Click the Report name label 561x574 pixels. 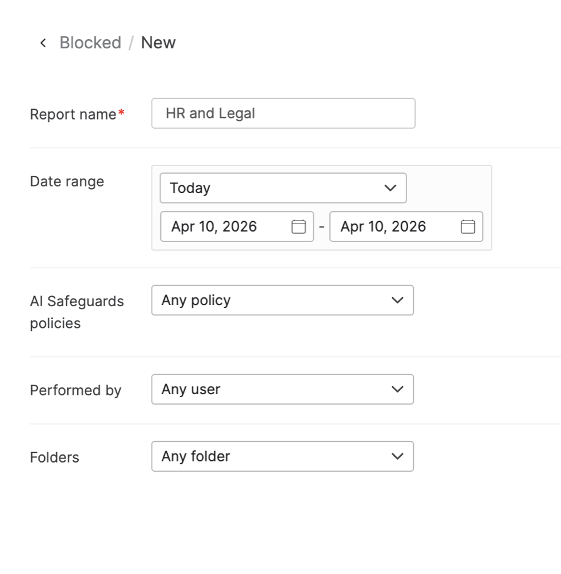tap(73, 114)
